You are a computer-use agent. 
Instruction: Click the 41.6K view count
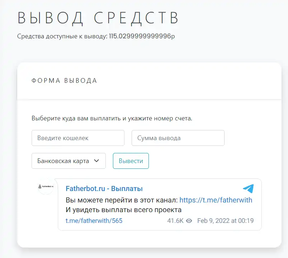pos(175,221)
